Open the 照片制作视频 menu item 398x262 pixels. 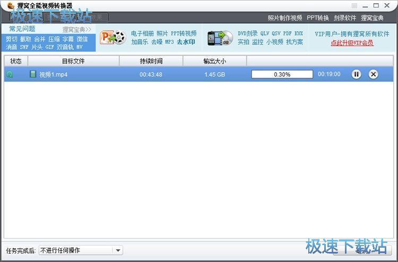(285, 17)
